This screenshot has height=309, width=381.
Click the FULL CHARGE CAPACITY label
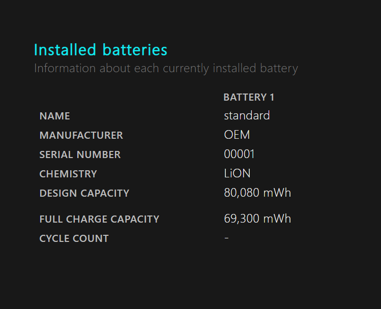tap(99, 219)
